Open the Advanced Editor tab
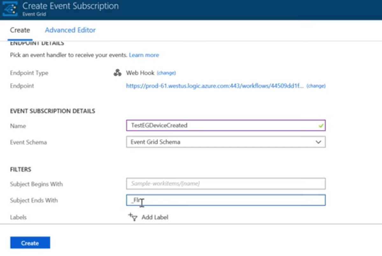Viewport: 382px width, 256px height. [70, 30]
